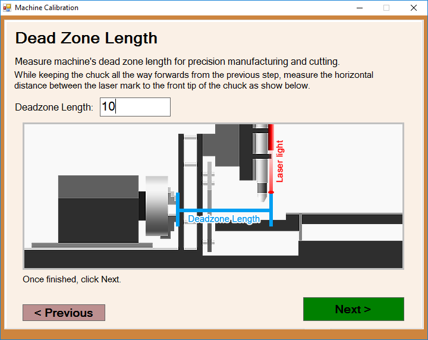This screenshot has height=340, width=428.
Task: Minimize the Machine Calibration window
Action: pos(359,8)
